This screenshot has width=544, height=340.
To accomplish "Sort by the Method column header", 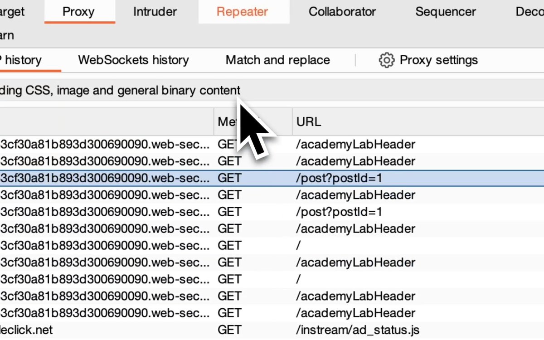I will (x=253, y=121).
